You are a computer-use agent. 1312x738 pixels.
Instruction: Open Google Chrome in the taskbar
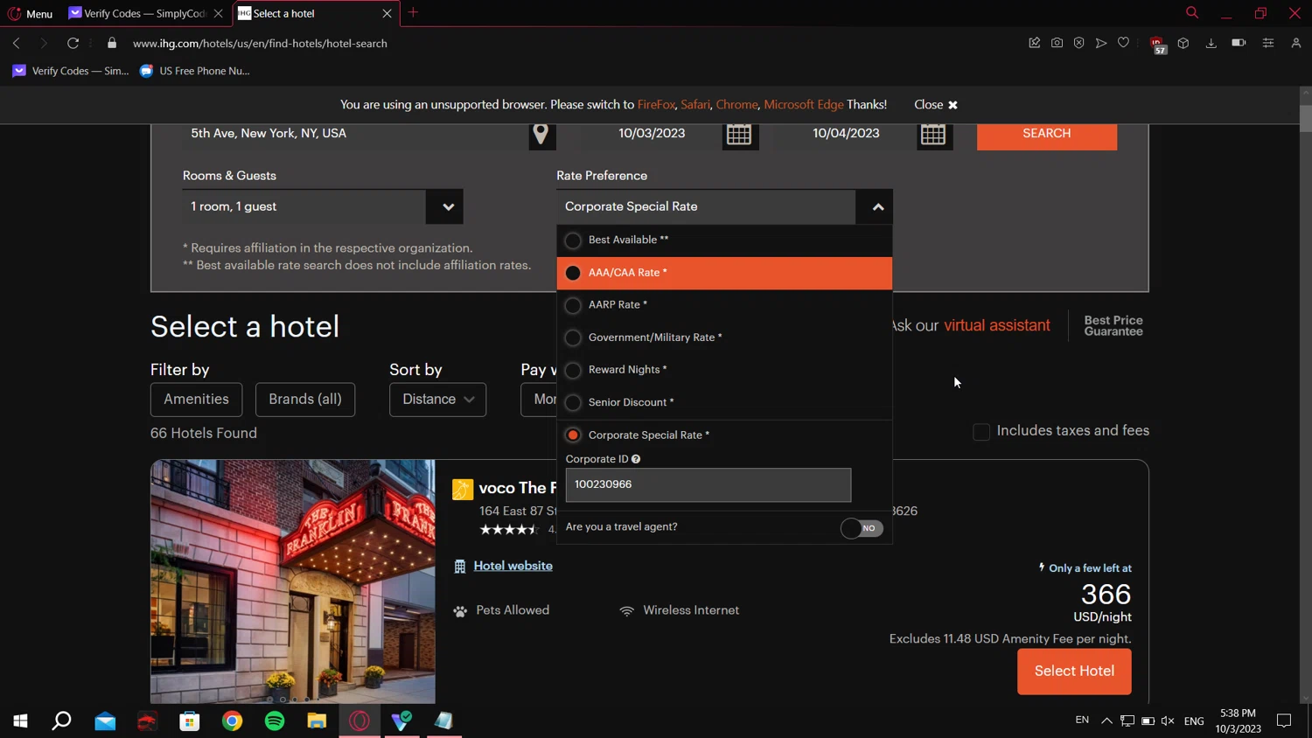coord(232,721)
